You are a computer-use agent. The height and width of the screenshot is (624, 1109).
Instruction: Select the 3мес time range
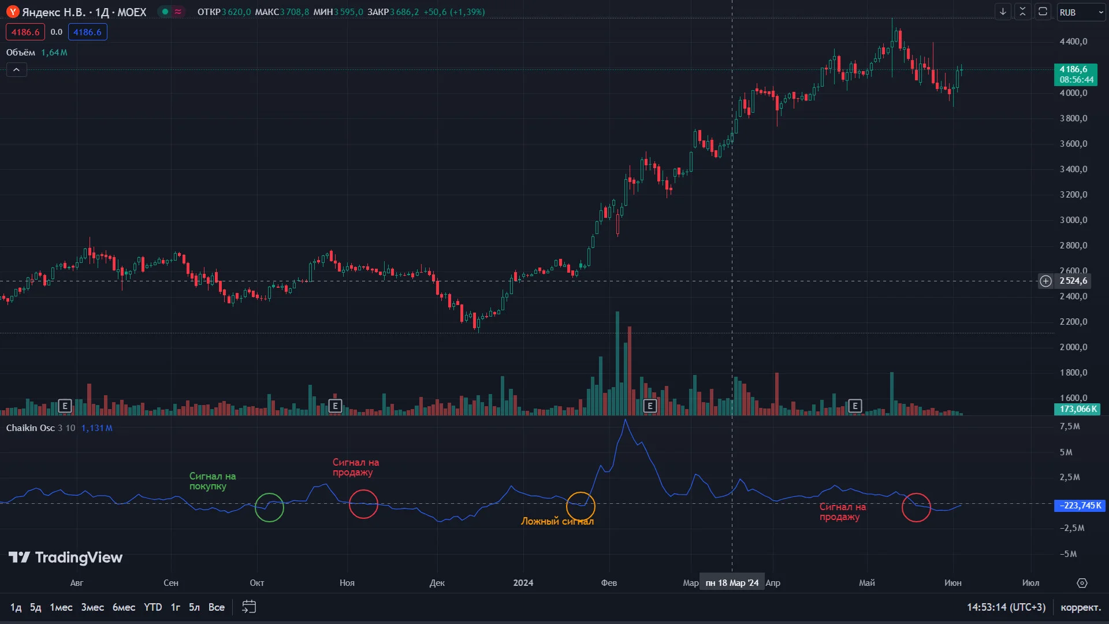[92, 607]
